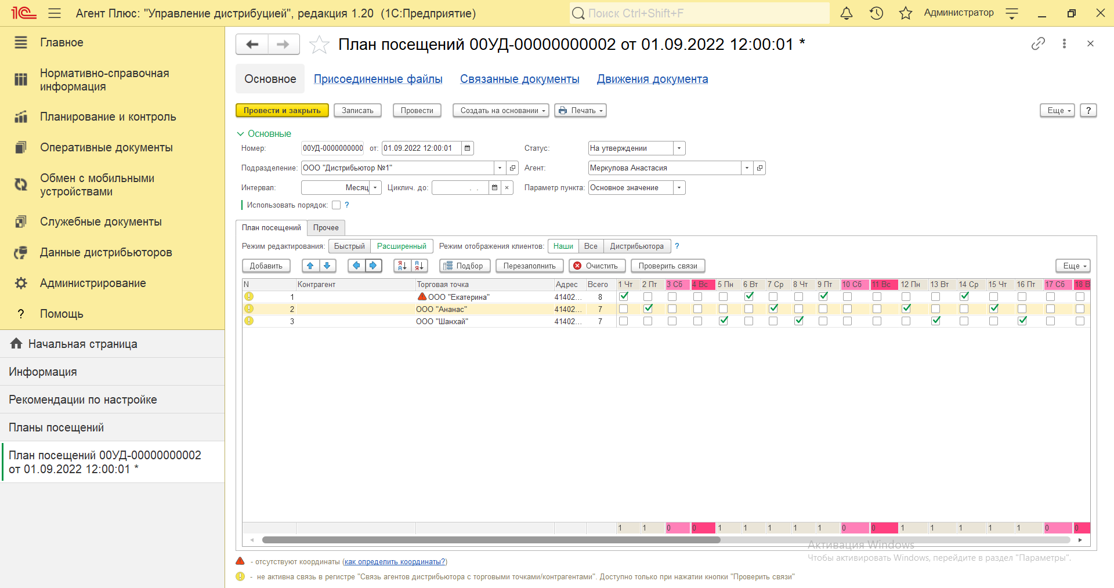The image size is (1114, 588).
Task: Open the 'Статус' dropdown list
Action: [679, 148]
